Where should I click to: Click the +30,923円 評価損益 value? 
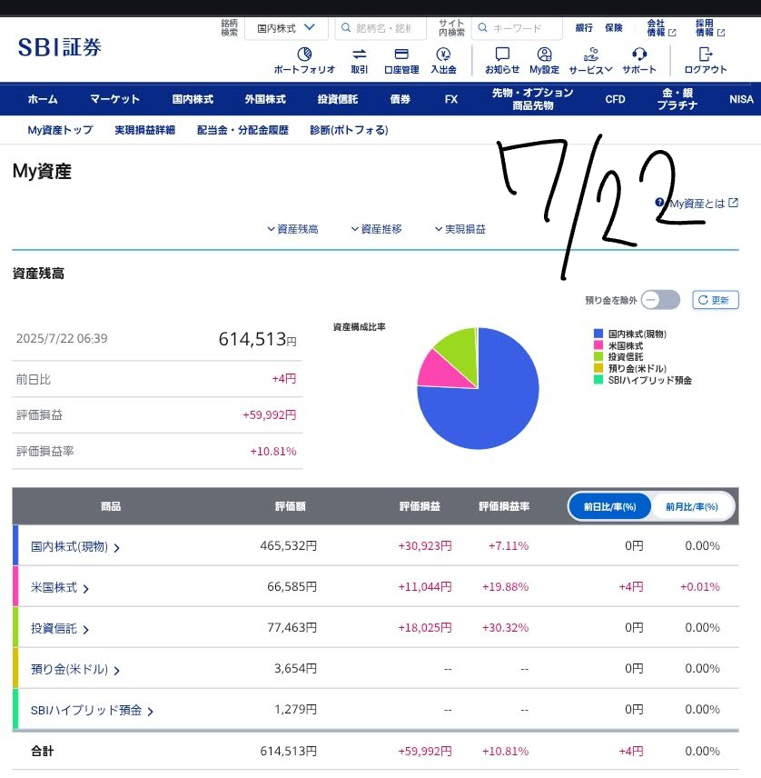(425, 546)
